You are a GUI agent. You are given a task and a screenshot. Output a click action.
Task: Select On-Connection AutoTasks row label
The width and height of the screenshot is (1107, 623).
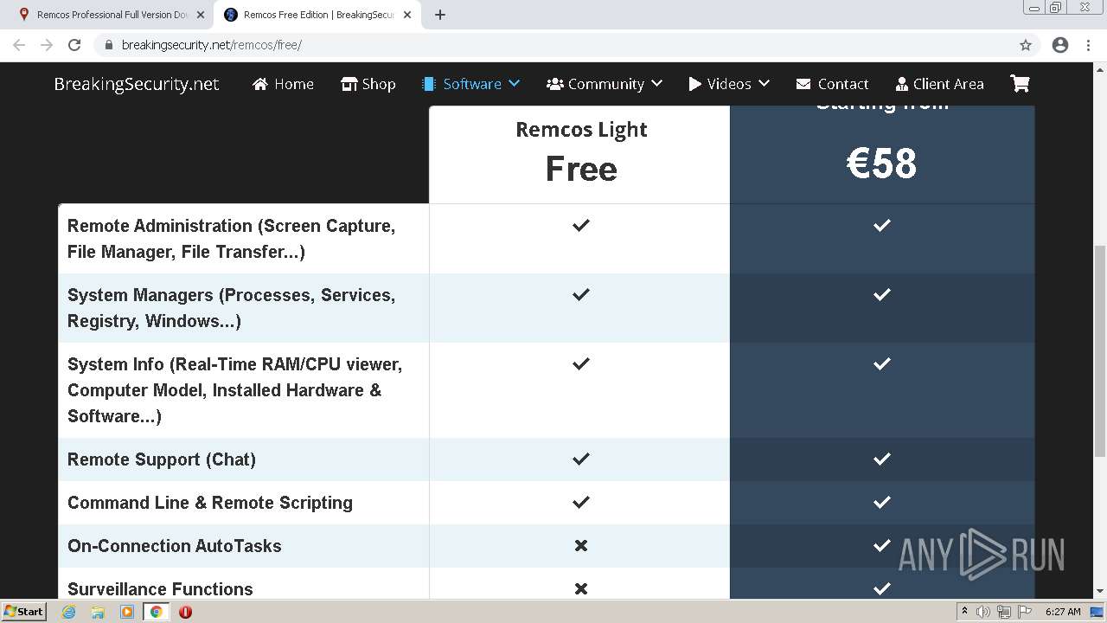(175, 546)
